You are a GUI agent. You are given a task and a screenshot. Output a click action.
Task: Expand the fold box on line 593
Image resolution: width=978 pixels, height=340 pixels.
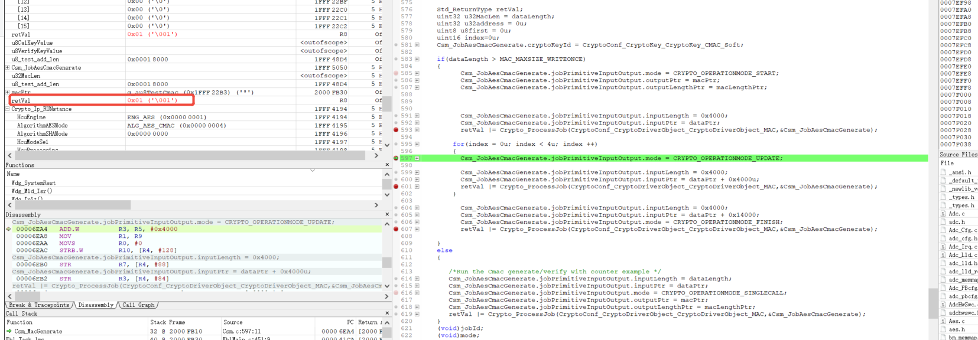click(417, 130)
